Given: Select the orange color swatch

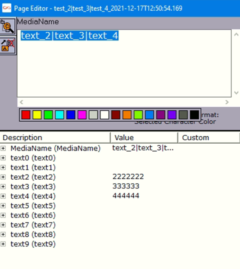Looking at the screenshot, I should pyautogui.click(x=127, y=115).
